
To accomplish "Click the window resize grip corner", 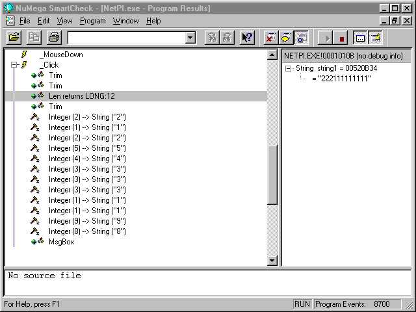I will 408,304.
